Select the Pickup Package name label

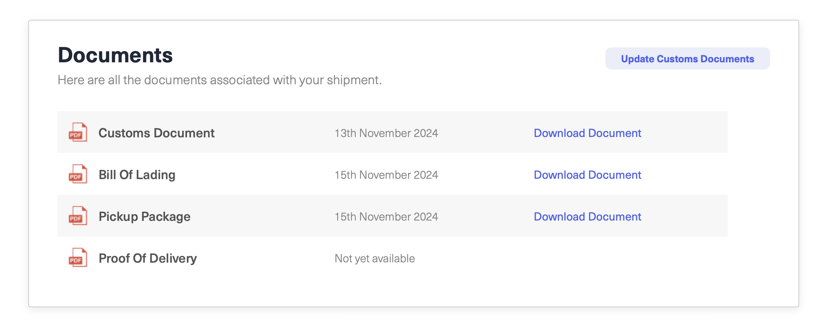pos(144,217)
